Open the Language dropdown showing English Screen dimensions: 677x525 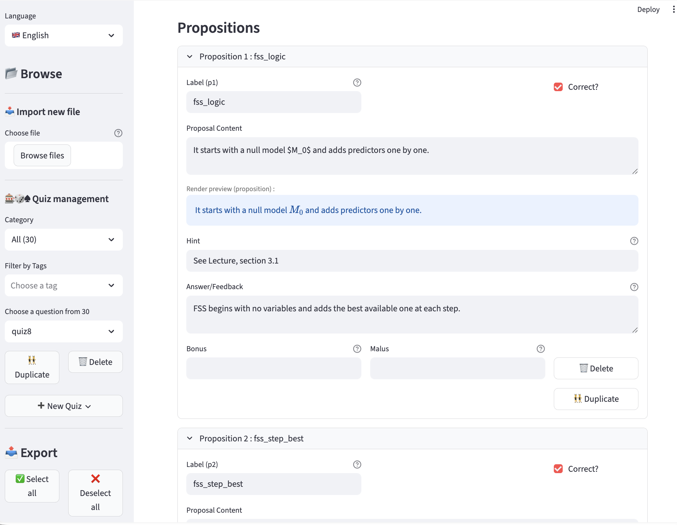coord(63,36)
